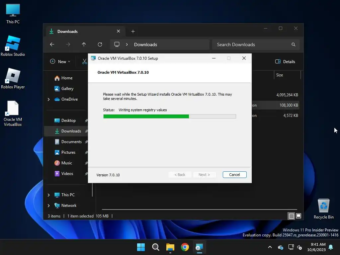
Task: Open File Explorer from taskbar
Action: (170, 247)
